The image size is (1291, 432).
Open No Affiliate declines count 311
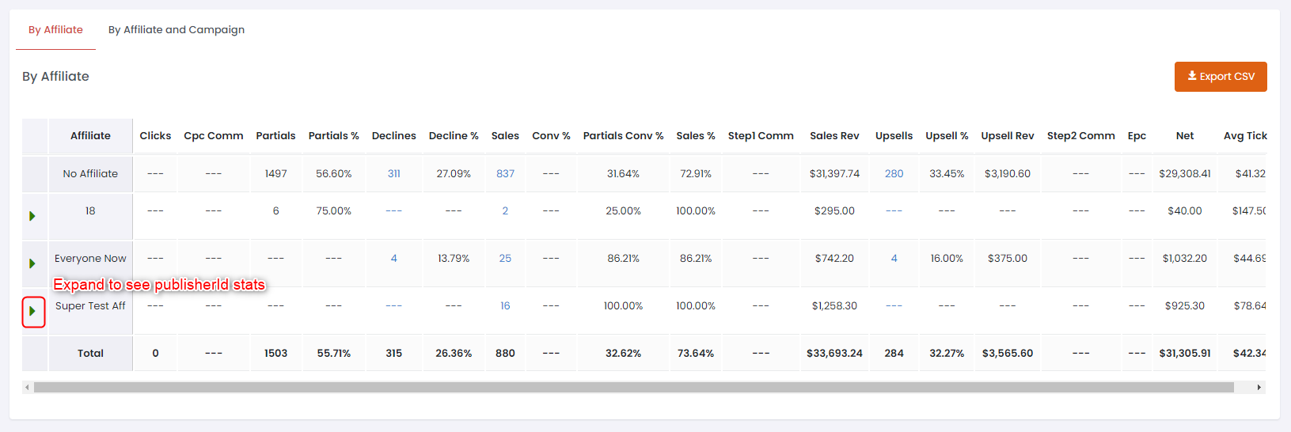point(393,174)
